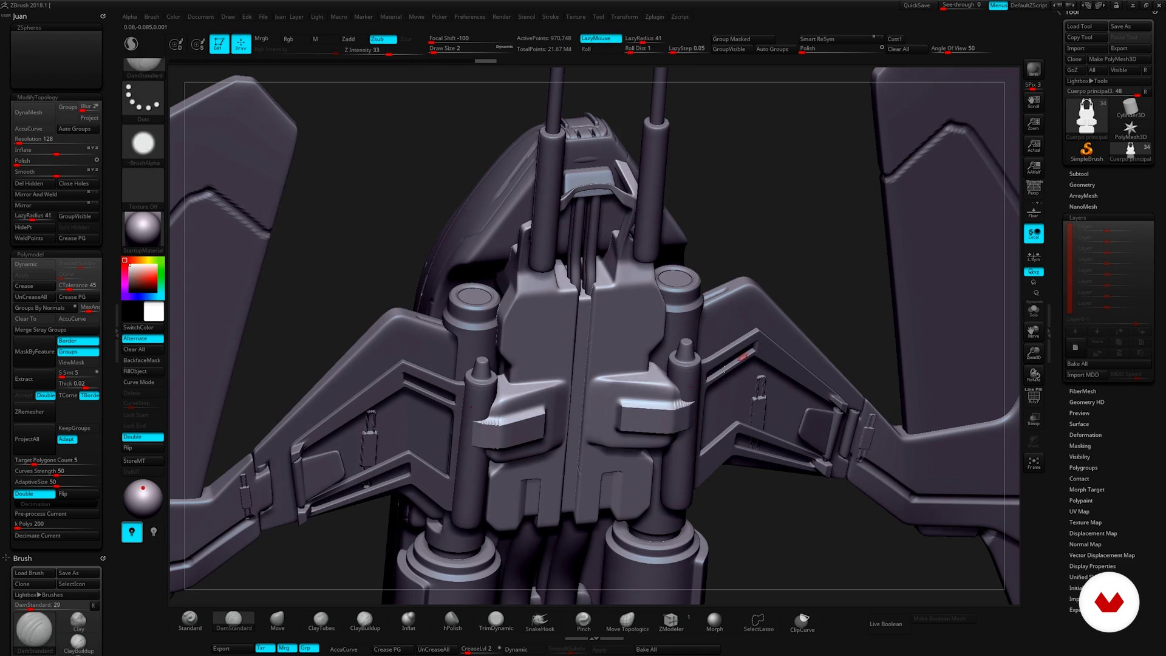The height and width of the screenshot is (656, 1166).
Task: Toggle LazyMouse on
Action: point(601,38)
